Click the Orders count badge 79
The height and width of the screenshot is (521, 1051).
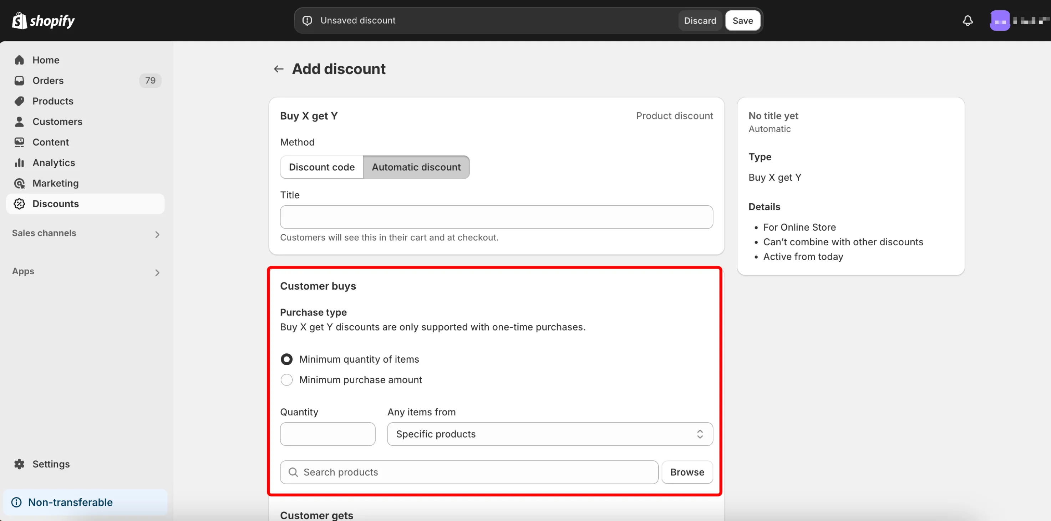point(150,80)
